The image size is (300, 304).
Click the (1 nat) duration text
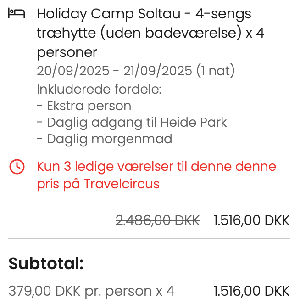(x=216, y=71)
